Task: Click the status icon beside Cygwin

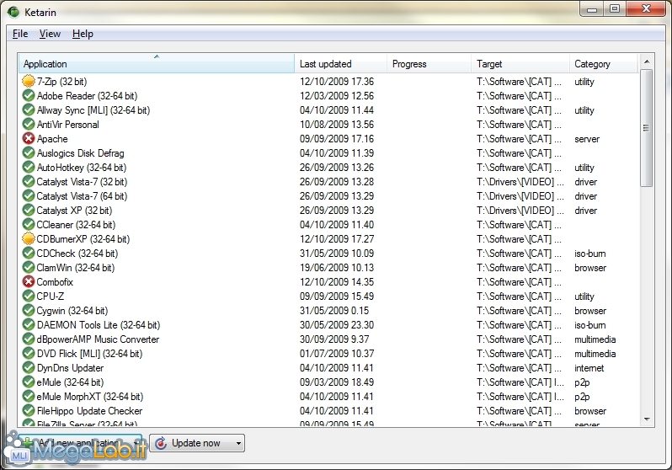Action: tap(29, 311)
